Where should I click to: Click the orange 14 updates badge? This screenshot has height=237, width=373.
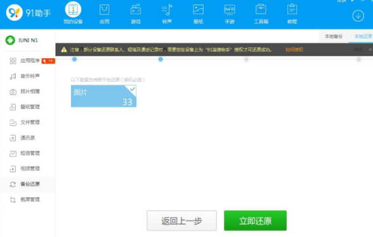click(x=48, y=61)
